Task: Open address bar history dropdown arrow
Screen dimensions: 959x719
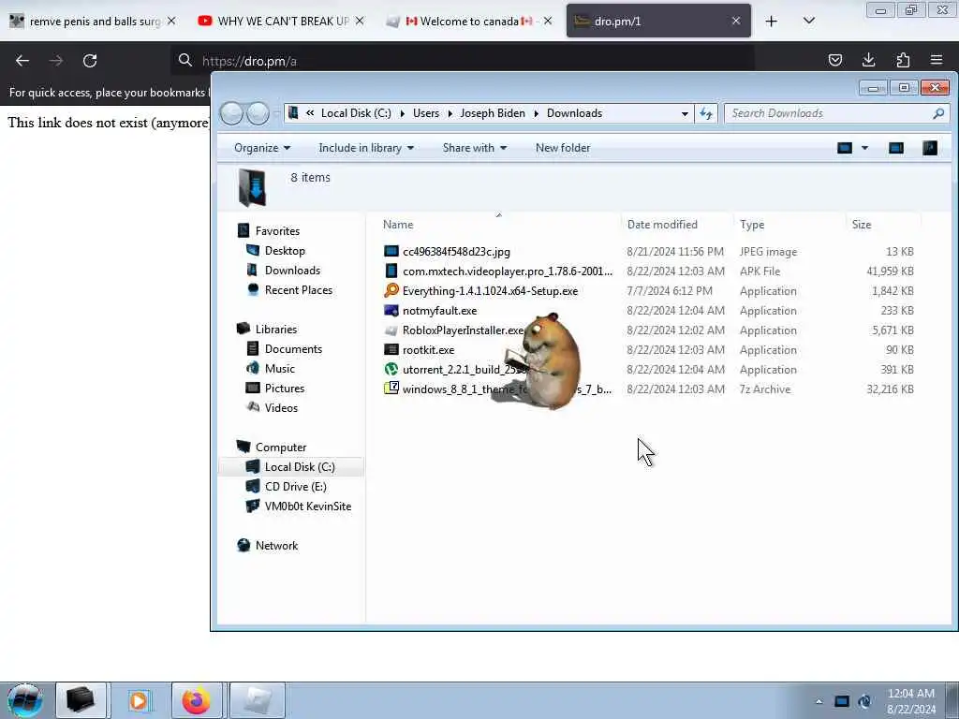Action: [685, 113]
